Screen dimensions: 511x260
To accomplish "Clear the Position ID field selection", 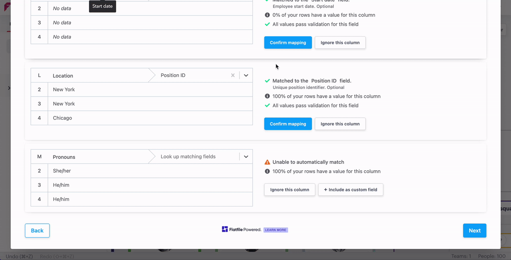I will tap(233, 75).
